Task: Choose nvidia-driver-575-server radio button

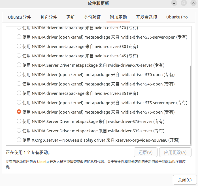Action: pyautogui.click(x=19, y=121)
